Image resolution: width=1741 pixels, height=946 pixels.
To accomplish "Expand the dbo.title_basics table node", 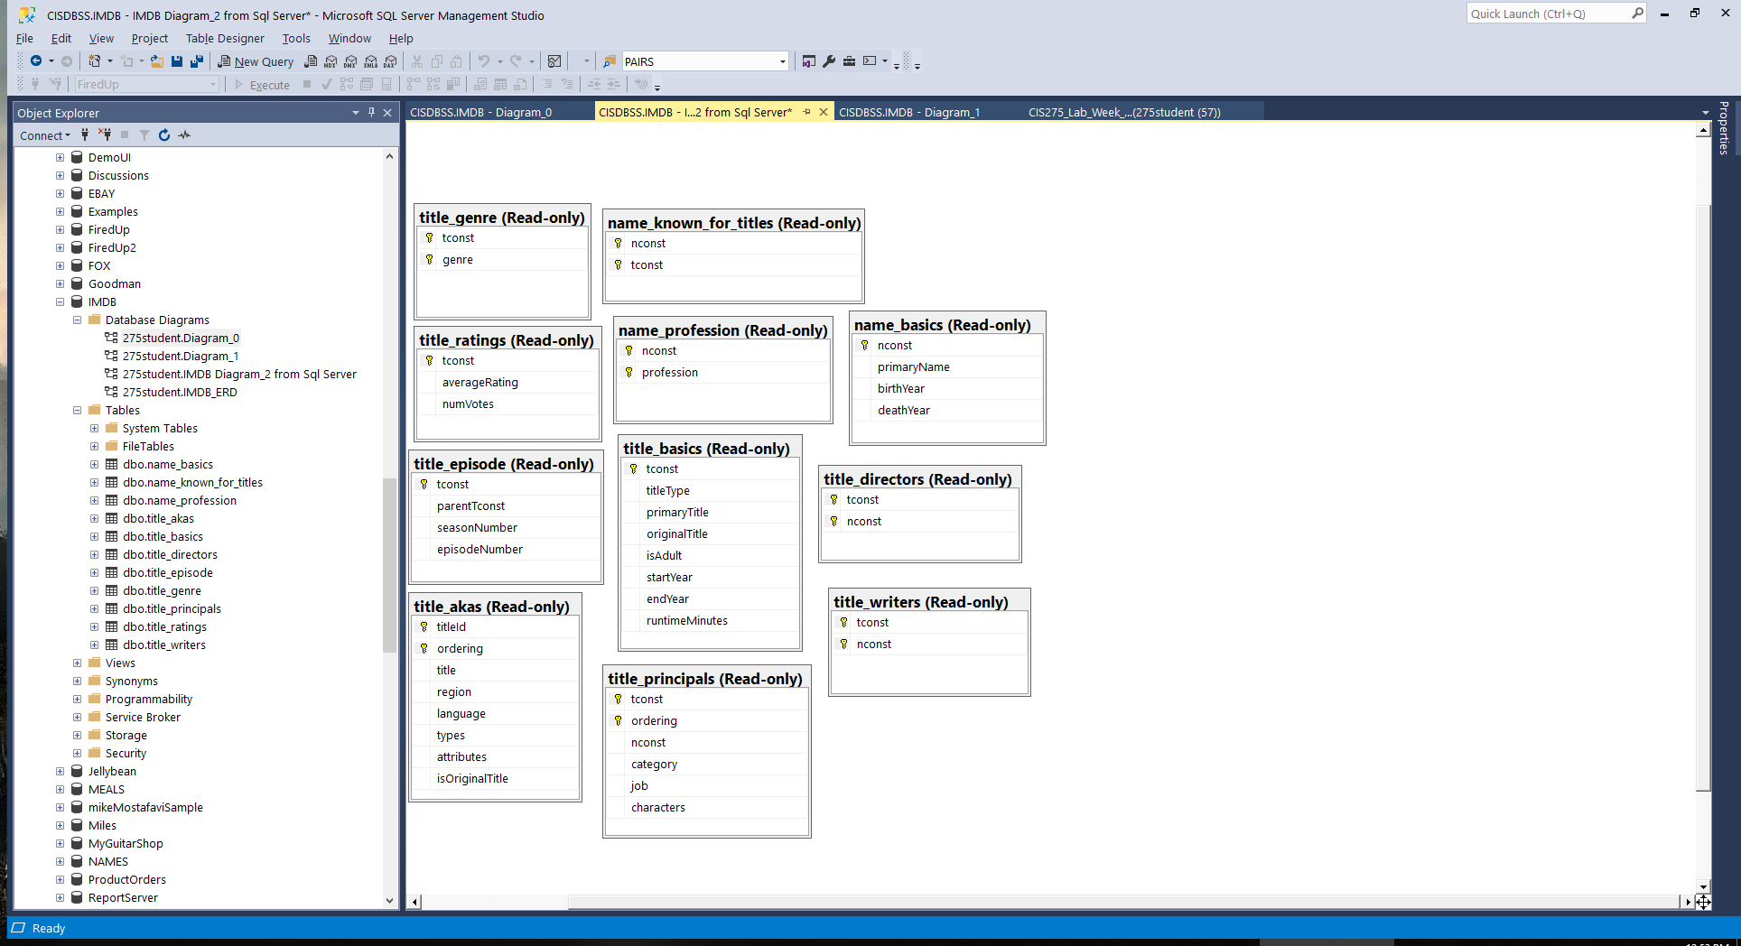I will click(95, 537).
